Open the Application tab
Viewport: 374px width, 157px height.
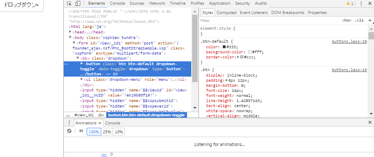point(219,3)
